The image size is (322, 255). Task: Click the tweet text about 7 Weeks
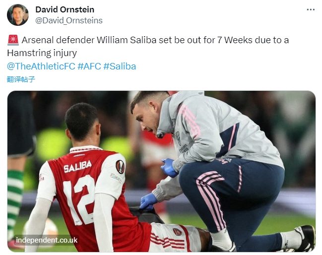click(148, 47)
